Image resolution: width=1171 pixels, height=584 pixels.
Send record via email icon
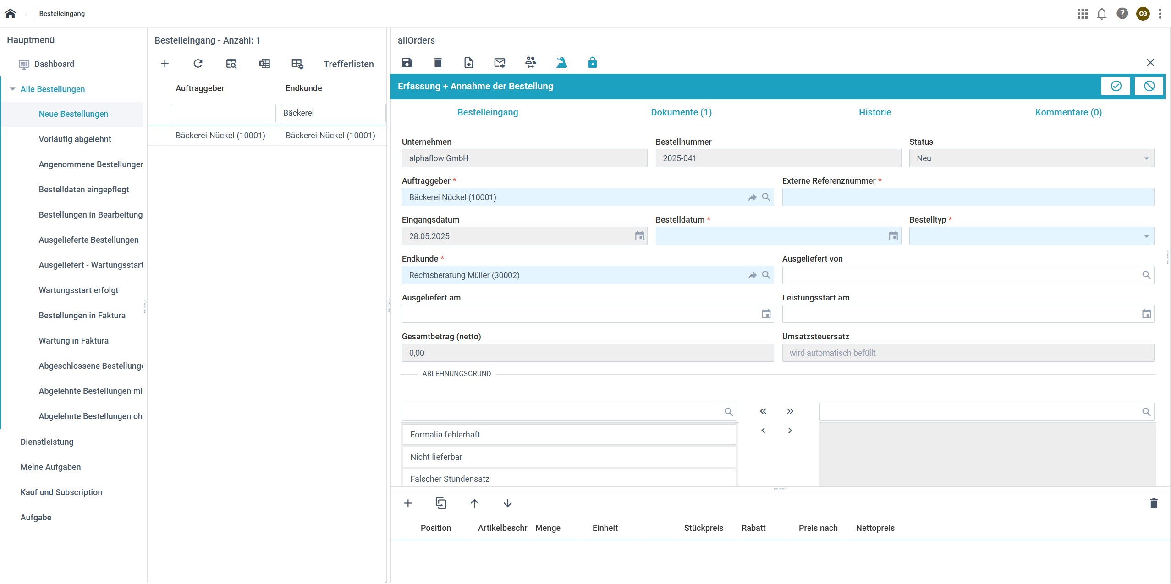[x=499, y=62]
